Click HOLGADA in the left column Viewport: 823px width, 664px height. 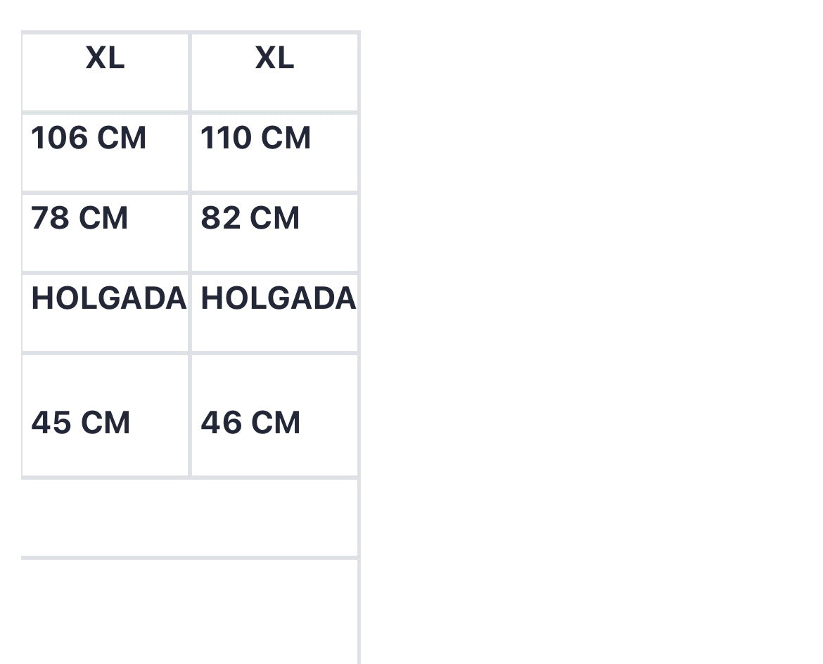pos(108,299)
